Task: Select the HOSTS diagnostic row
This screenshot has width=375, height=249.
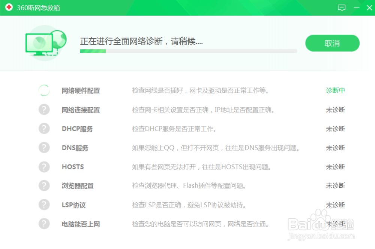Action: pyautogui.click(x=187, y=167)
